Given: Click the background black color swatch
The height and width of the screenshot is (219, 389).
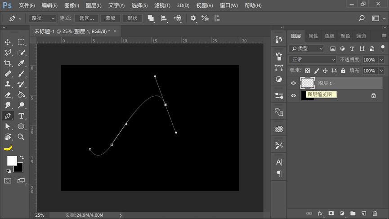Looking at the screenshot, I should pyautogui.click(x=20, y=169).
